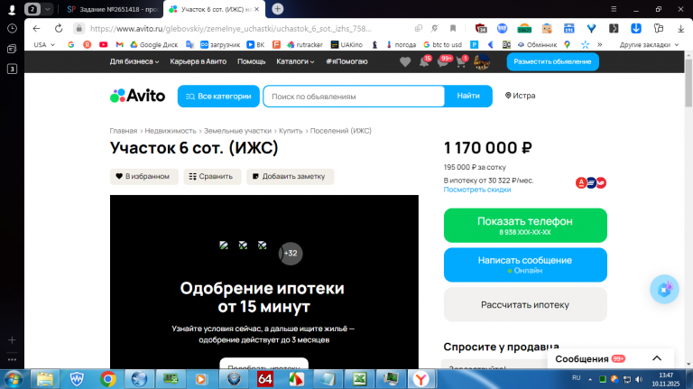Image resolution: width=693 pixels, height=389 pixels.
Task: Open «Недвижимость» breadcrumb link
Action: click(171, 131)
